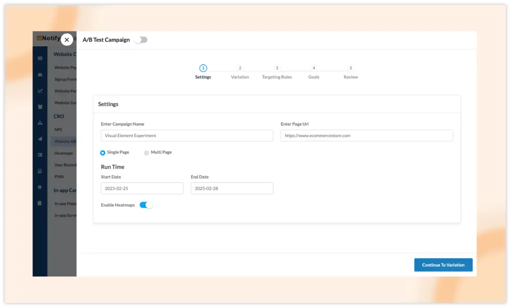The image size is (511, 308).
Task: Click the line chart analytics icon
Action: point(40,91)
